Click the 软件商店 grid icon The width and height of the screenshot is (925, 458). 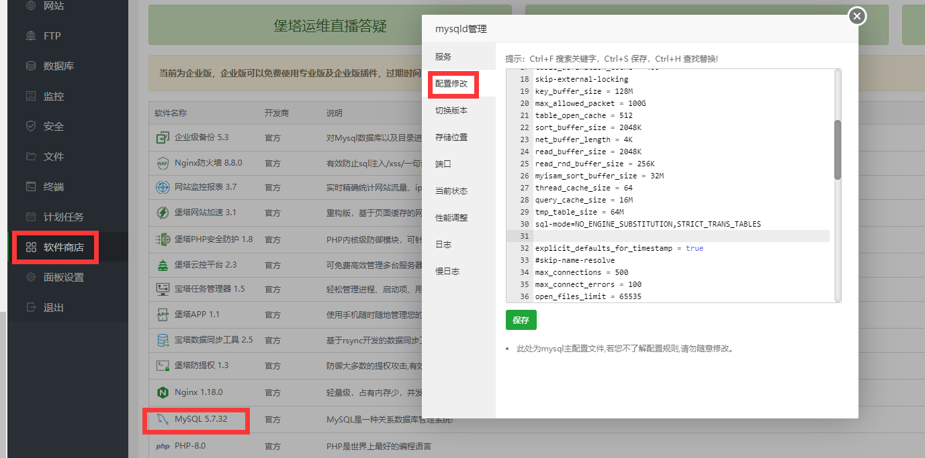[x=30, y=247]
